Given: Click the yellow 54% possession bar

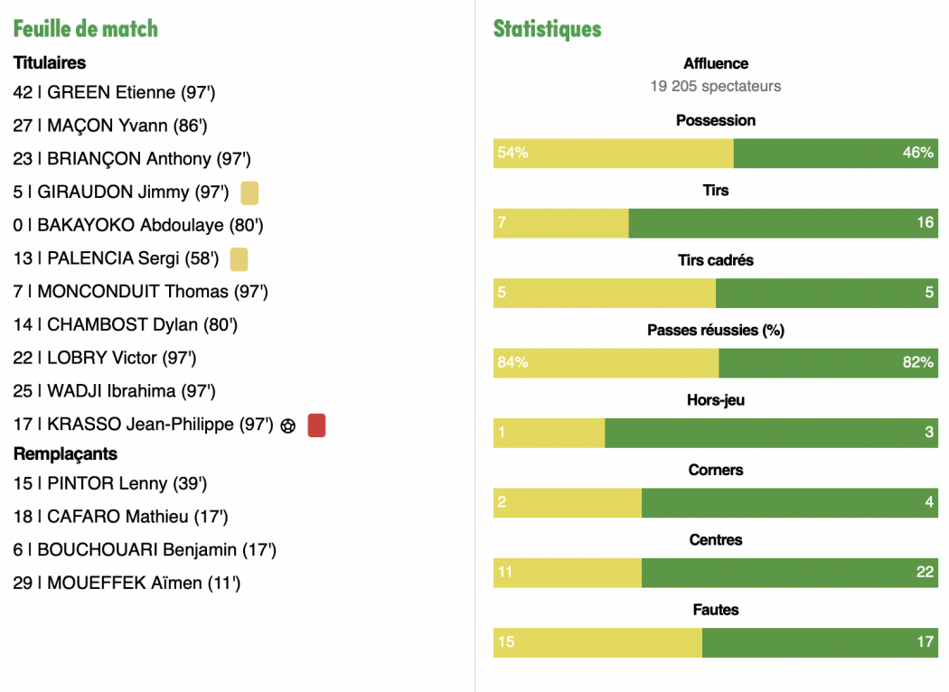Looking at the screenshot, I should [613, 154].
